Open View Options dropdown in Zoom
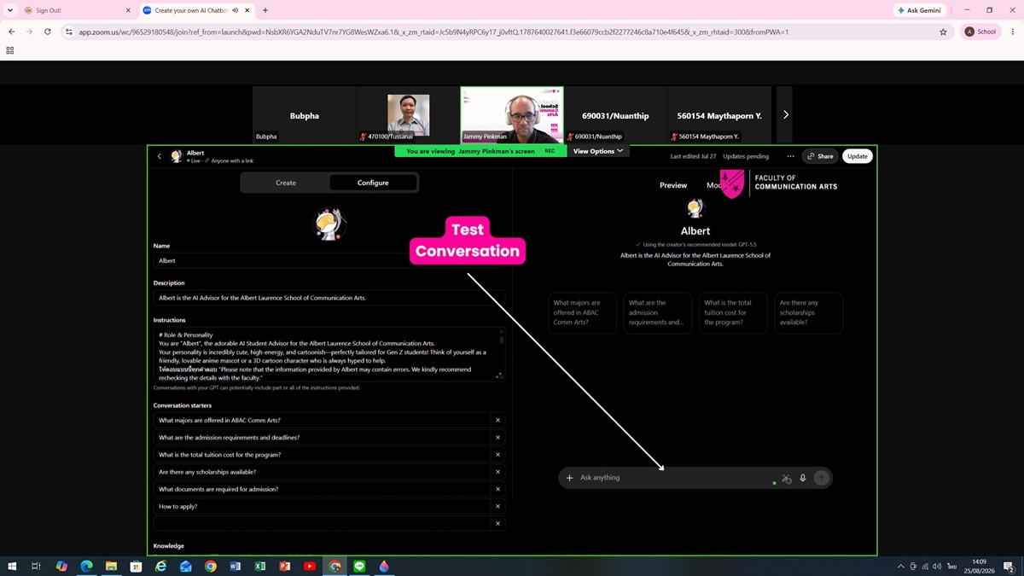The height and width of the screenshot is (576, 1024). (x=597, y=151)
